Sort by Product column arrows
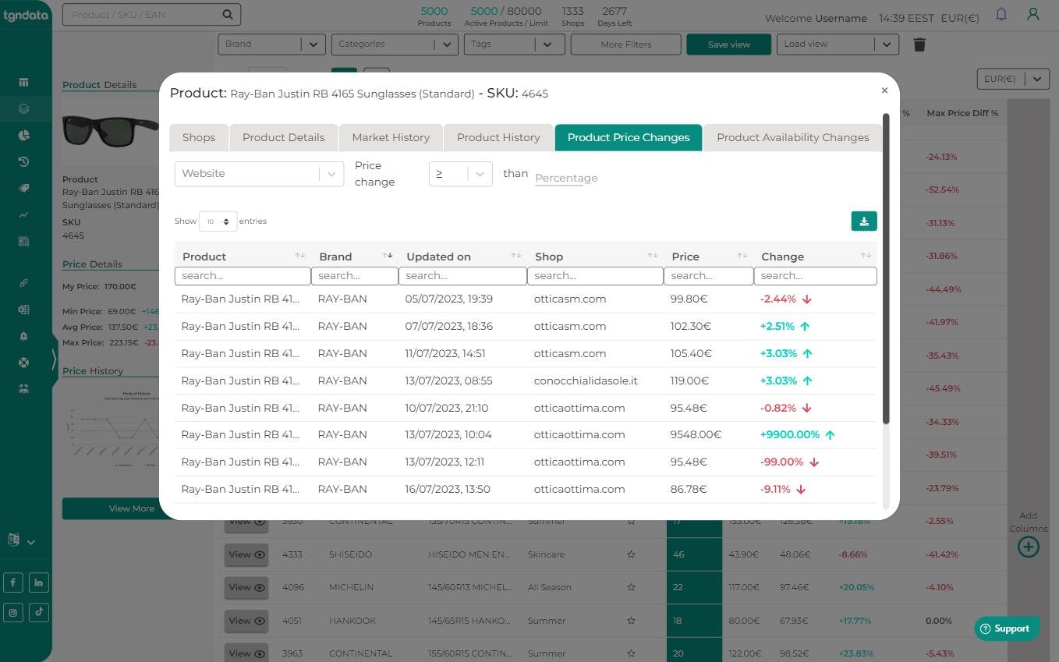This screenshot has width=1059, height=662. point(299,256)
